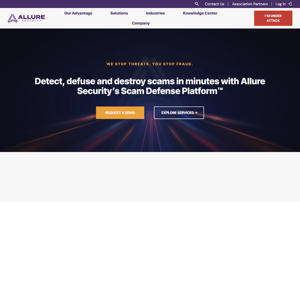Screen dimensions: 300x300
Task: Click the Explore Services button
Action: pos(179,113)
